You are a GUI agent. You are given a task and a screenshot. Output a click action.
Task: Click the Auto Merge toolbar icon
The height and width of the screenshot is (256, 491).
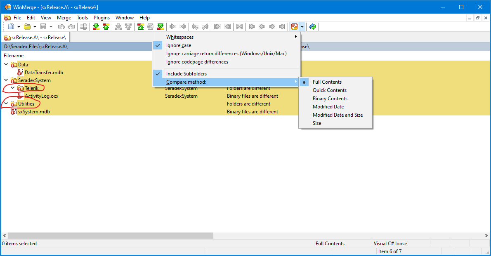click(240, 27)
